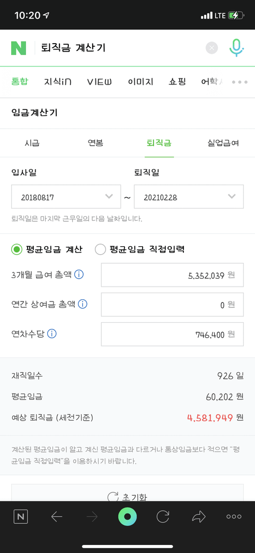Tap the green Naver N logo
Viewport: 255px width, 553px height.
click(x=18, y=48)
